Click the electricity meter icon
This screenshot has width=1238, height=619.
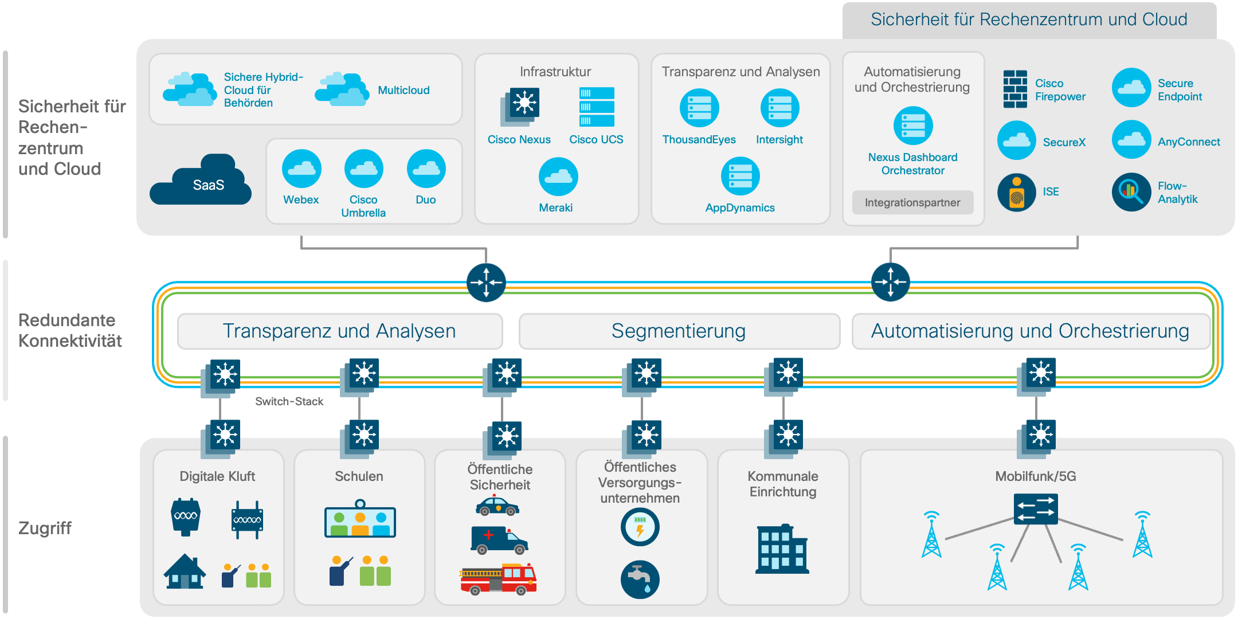click(640, 527)
